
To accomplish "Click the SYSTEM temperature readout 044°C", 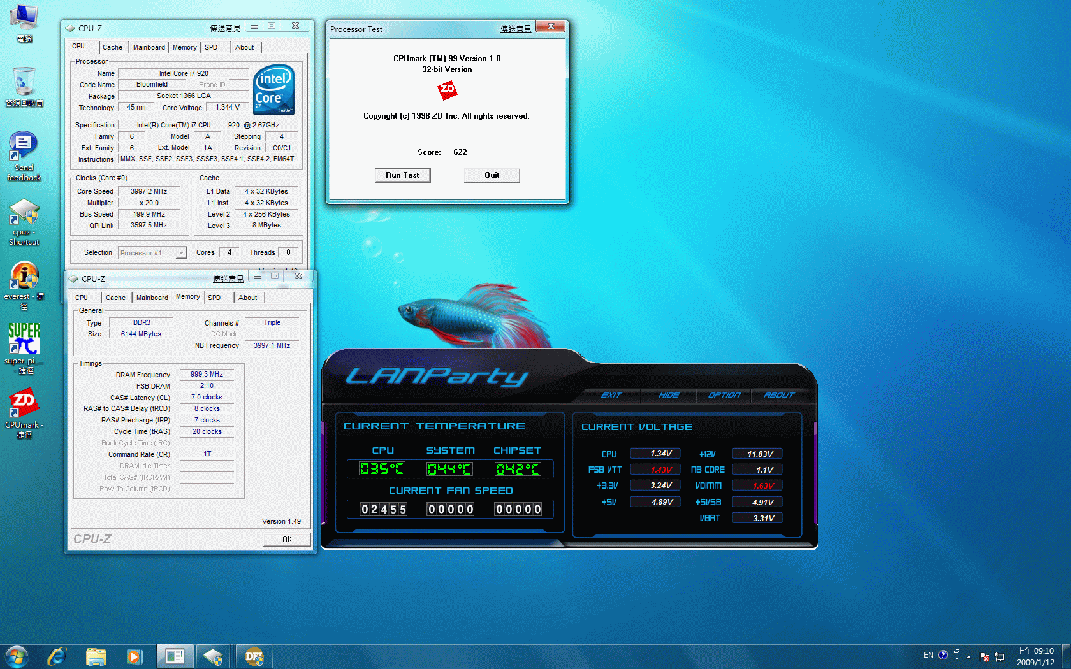I will pos(449,469).
